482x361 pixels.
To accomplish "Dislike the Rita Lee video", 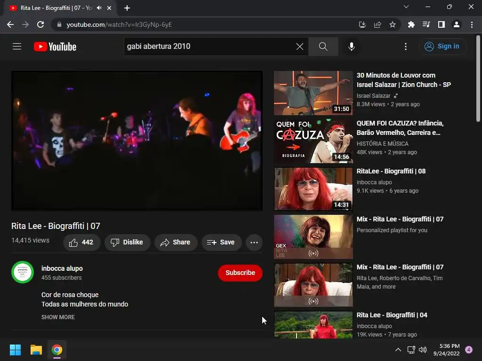I will pos(128,242).
